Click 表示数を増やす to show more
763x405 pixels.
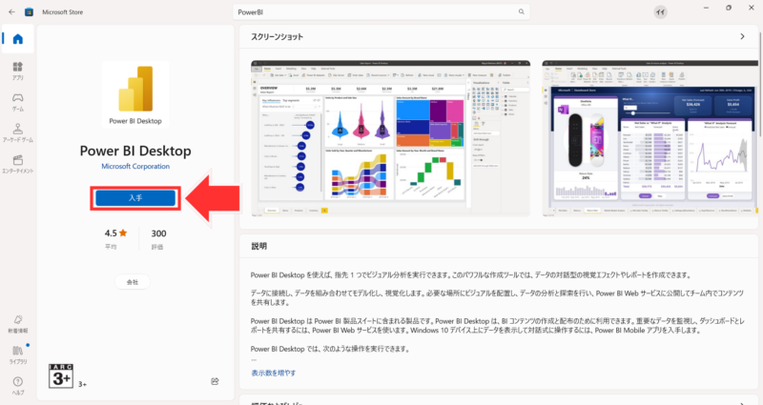[274, 373]
